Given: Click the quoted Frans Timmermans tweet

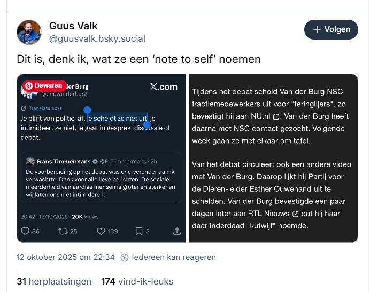Looking at the screenshot, I should click(x=102, y=179).
